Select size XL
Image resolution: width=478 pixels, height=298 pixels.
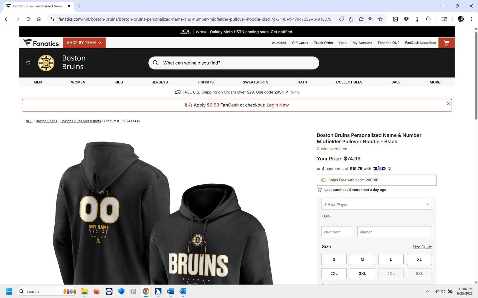pyautogui.click(x=419, y=260)
